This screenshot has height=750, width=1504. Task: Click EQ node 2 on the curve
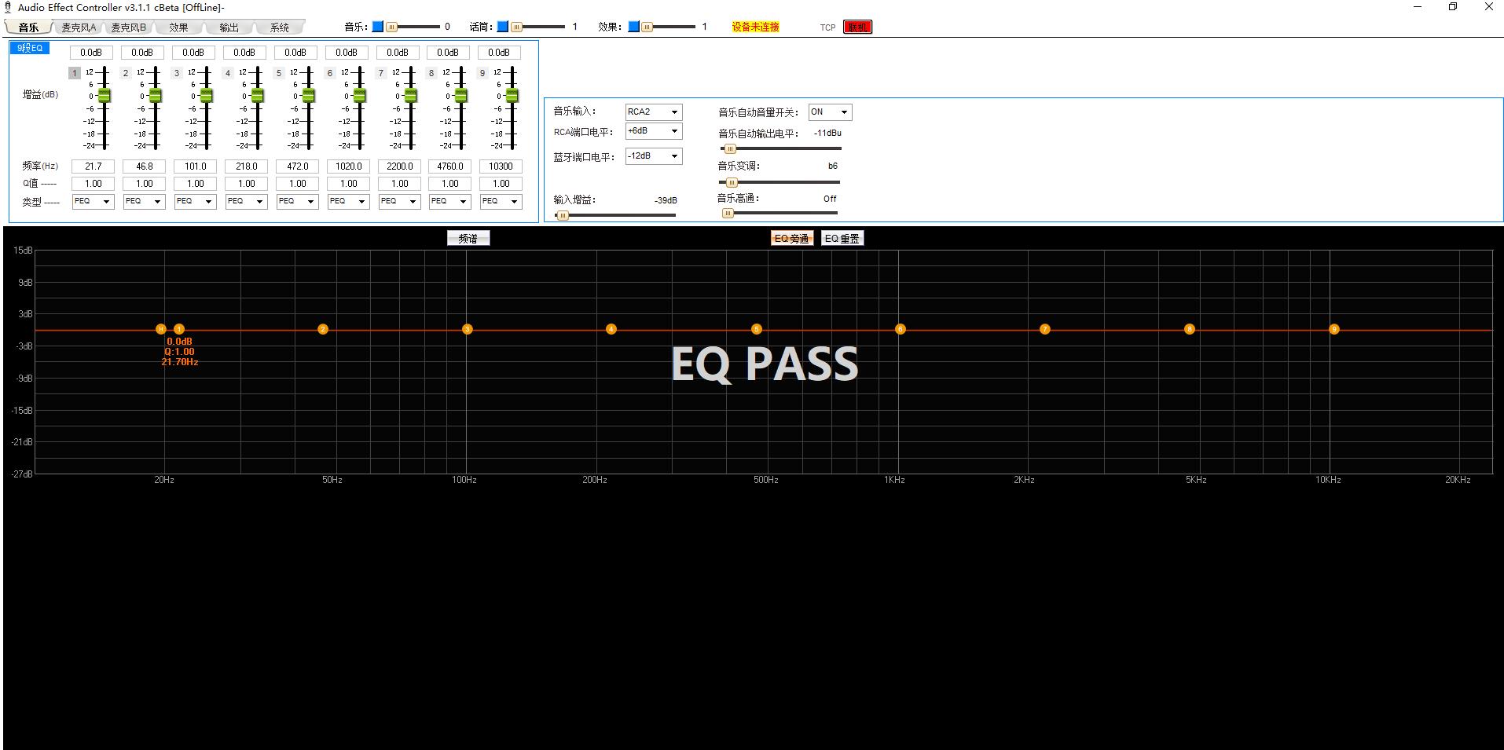click(322, 329)
